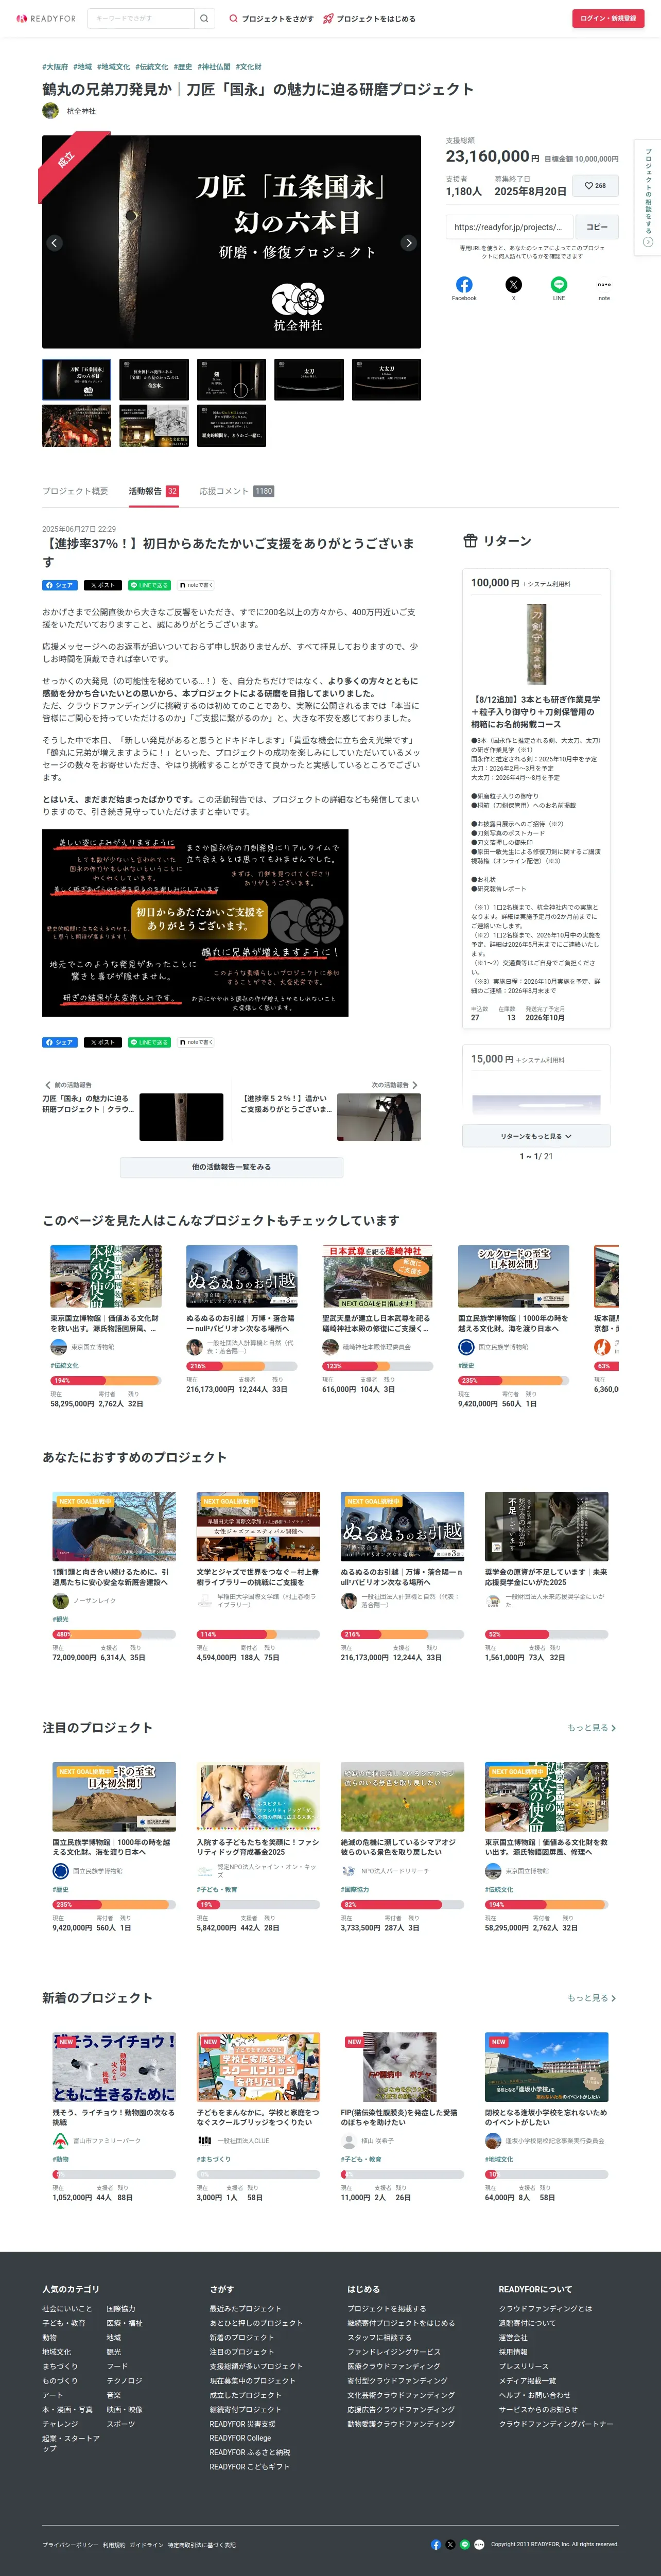The image size is (661, 2576).
Task: Click the footer more-options dots icon
Action: click(479, 2544)
